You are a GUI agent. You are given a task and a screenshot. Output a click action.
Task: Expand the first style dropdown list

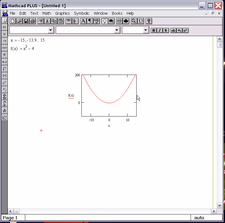click(51, 30)
